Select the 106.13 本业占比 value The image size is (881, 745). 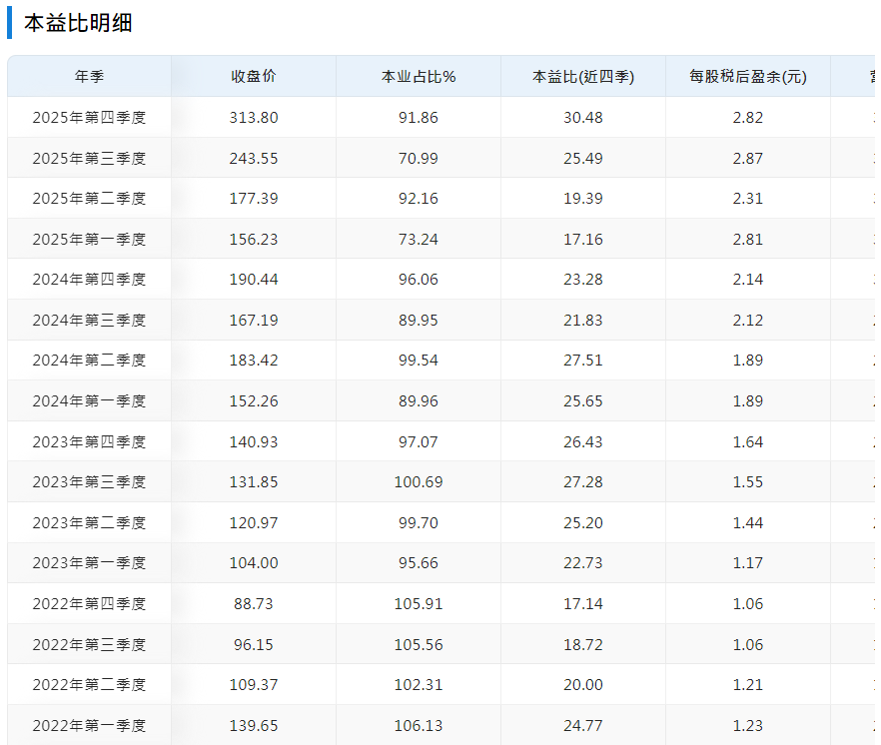pyautogui.click(x=418, y=725)
